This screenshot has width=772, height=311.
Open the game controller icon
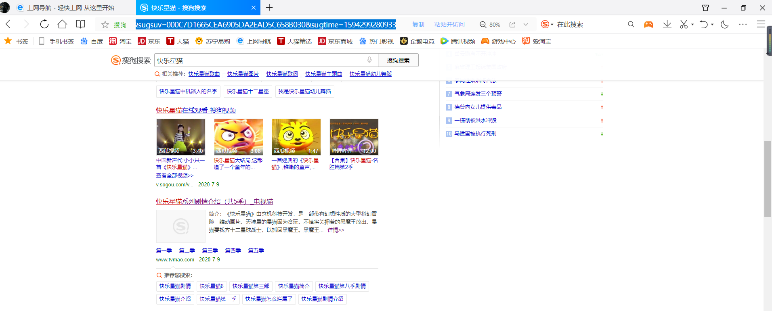[x=648, y=25]
